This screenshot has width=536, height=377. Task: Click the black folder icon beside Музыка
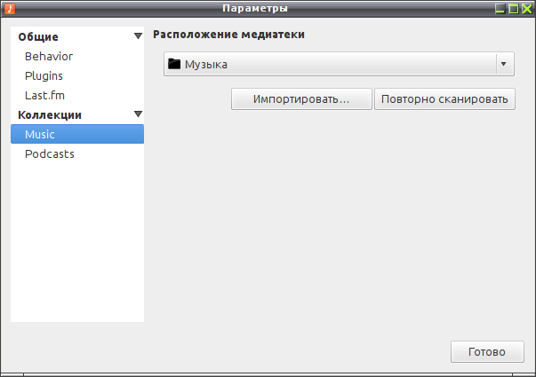pos(174,64)
